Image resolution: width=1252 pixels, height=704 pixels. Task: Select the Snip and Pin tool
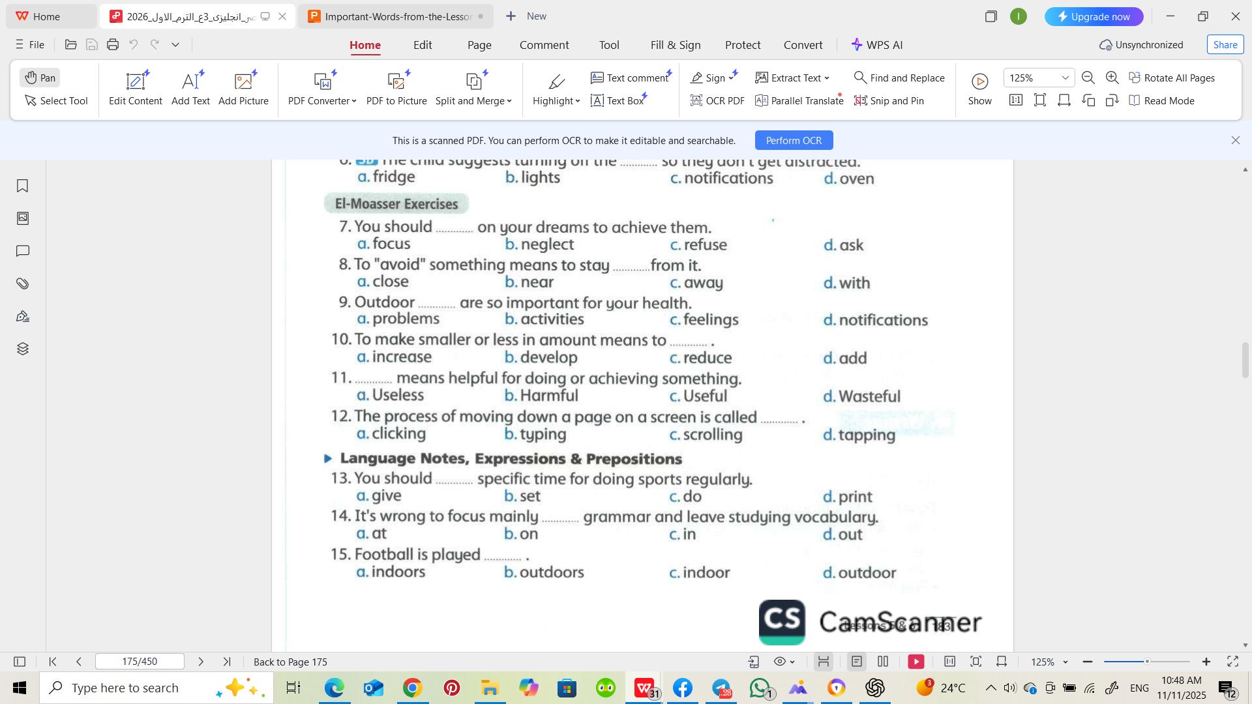tap(889, 101)
